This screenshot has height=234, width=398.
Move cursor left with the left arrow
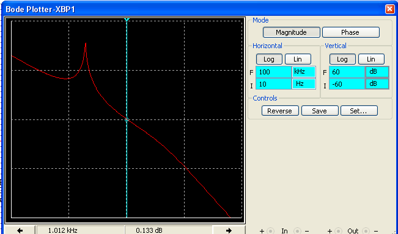[x=20, y=230]
